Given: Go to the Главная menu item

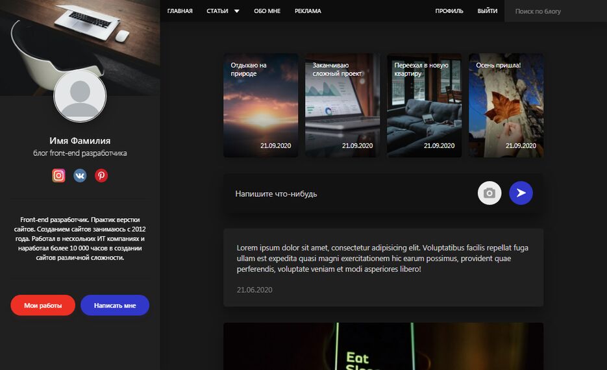Looking at the screenshot, I should coord(180,11).
